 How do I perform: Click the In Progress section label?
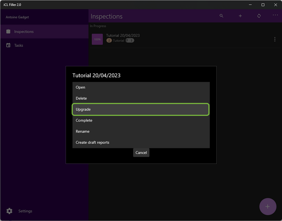click(98, 26)
